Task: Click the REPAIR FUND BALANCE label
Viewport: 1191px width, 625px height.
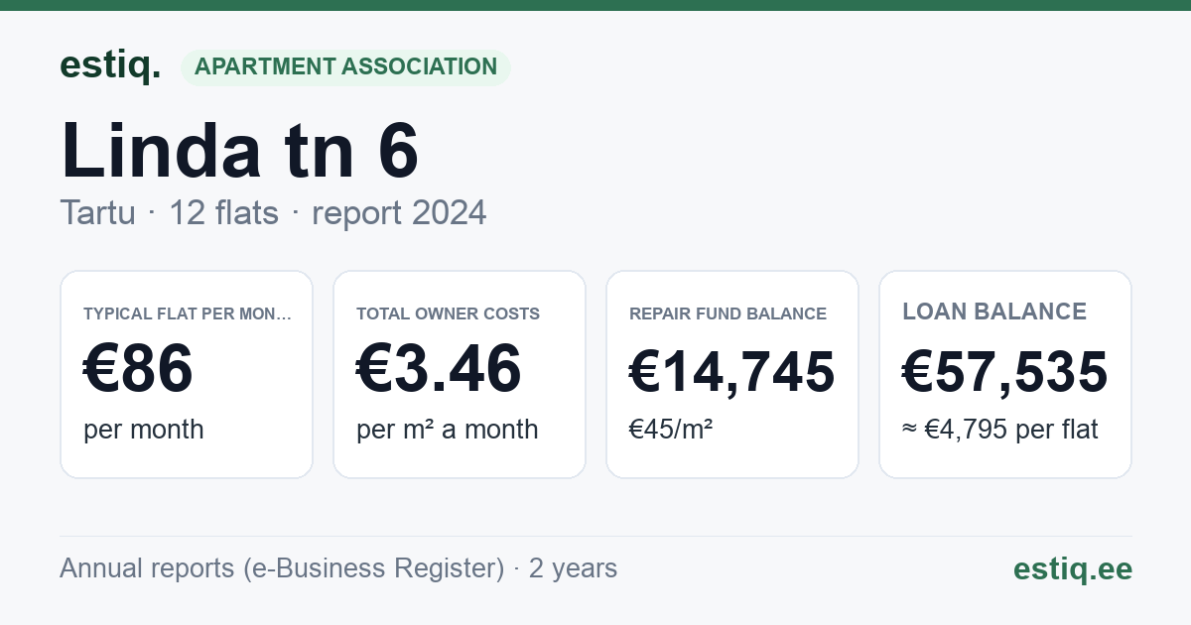Action: [728, 313]
